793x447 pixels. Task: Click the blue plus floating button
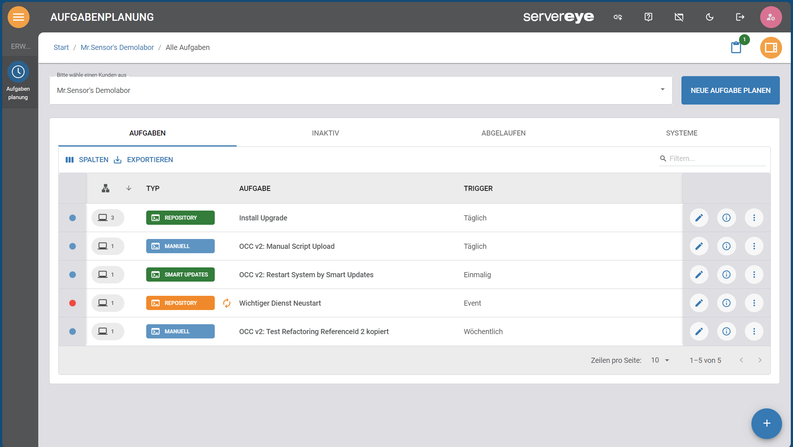766,423
